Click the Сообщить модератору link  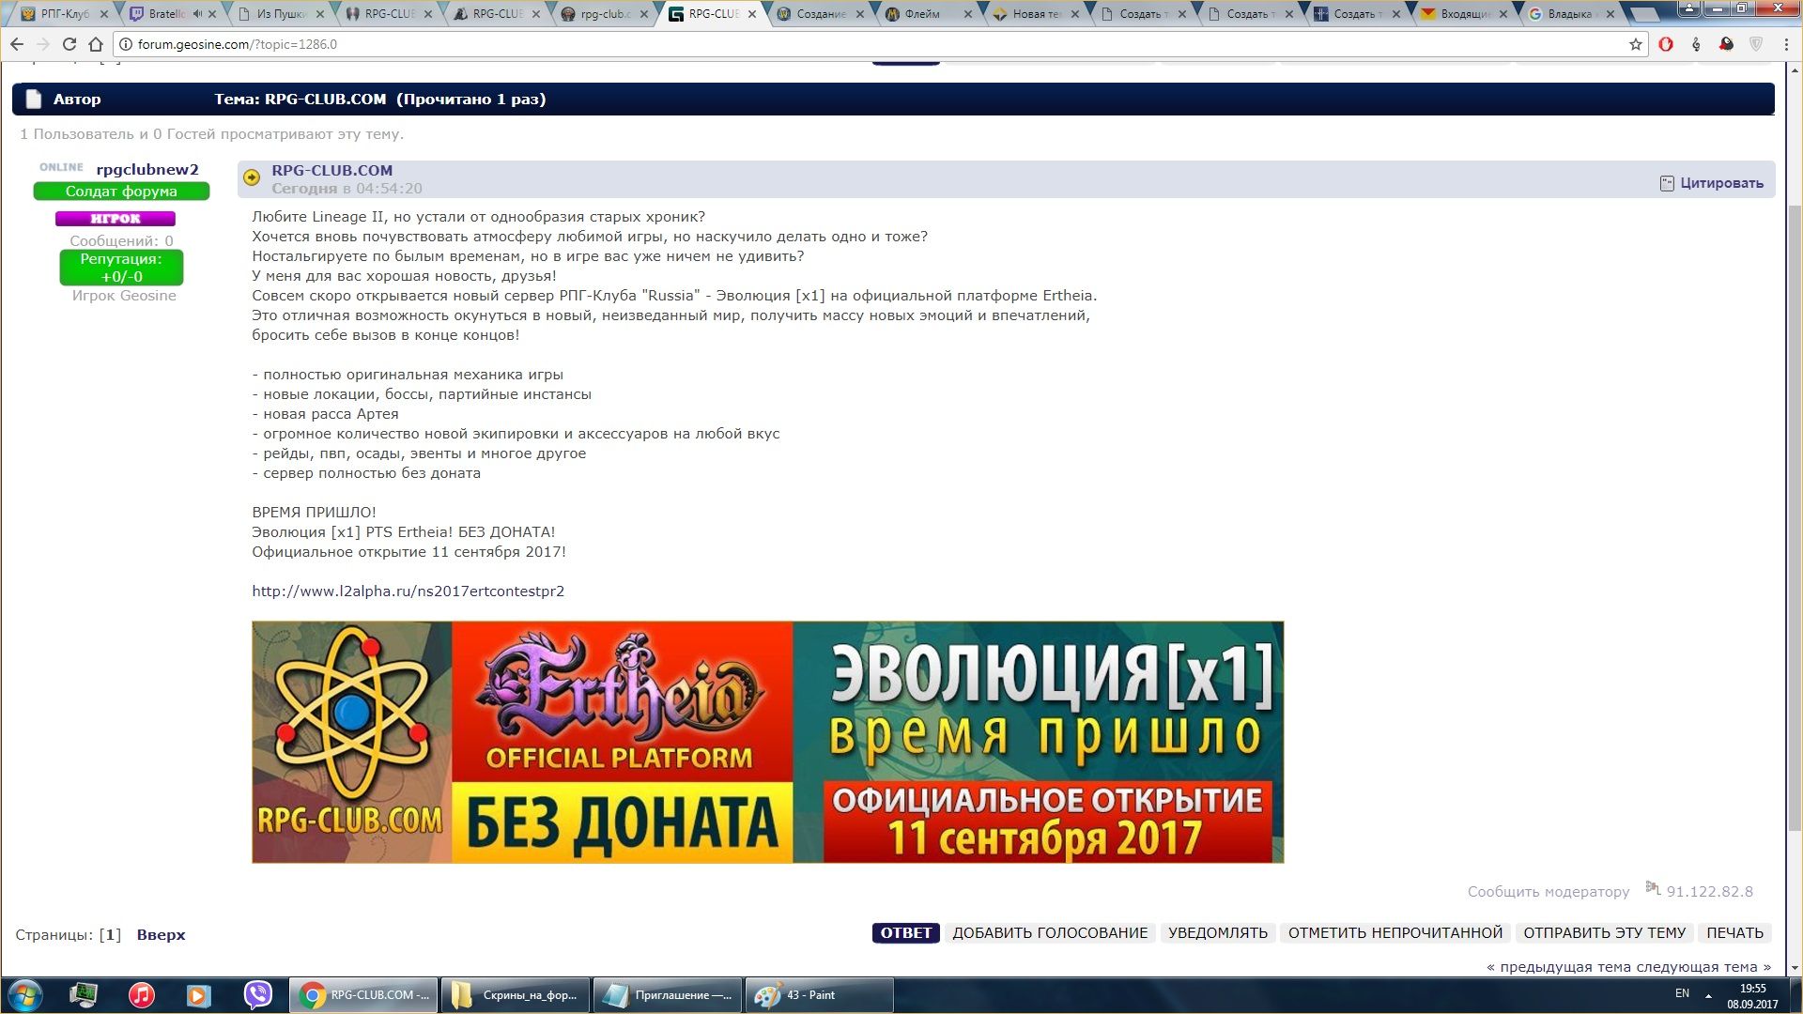pos(1549,892)
